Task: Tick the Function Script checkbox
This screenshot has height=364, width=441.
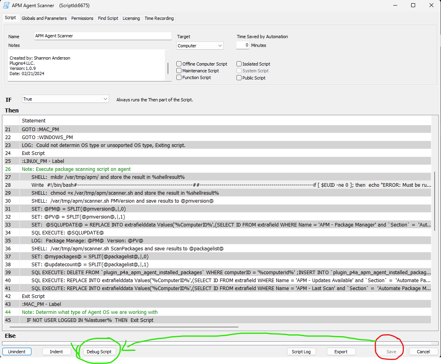Action: (x=179, y=77)
